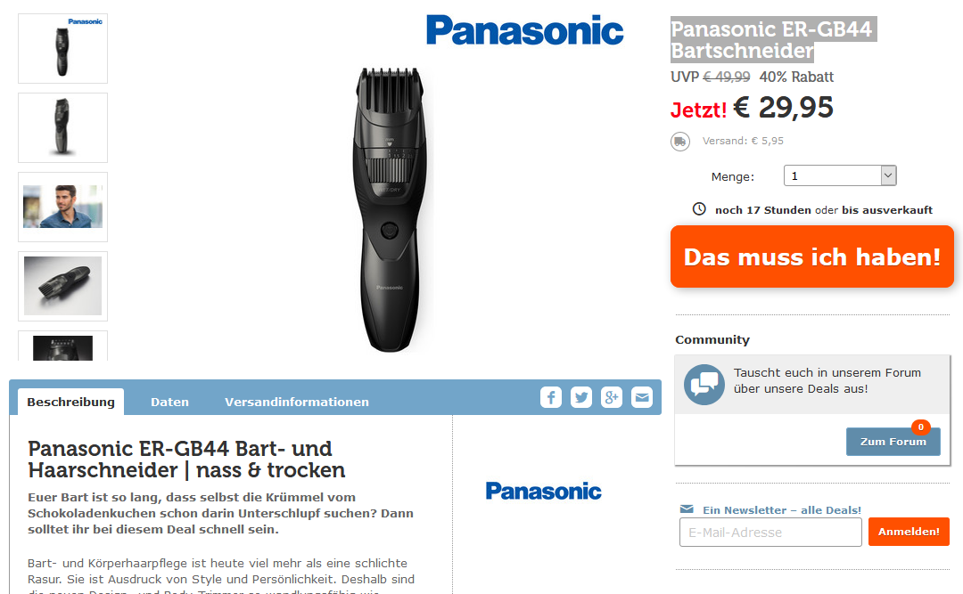Share the deal on Facebook
The image size is (963, 594).
tap(551, 398)
